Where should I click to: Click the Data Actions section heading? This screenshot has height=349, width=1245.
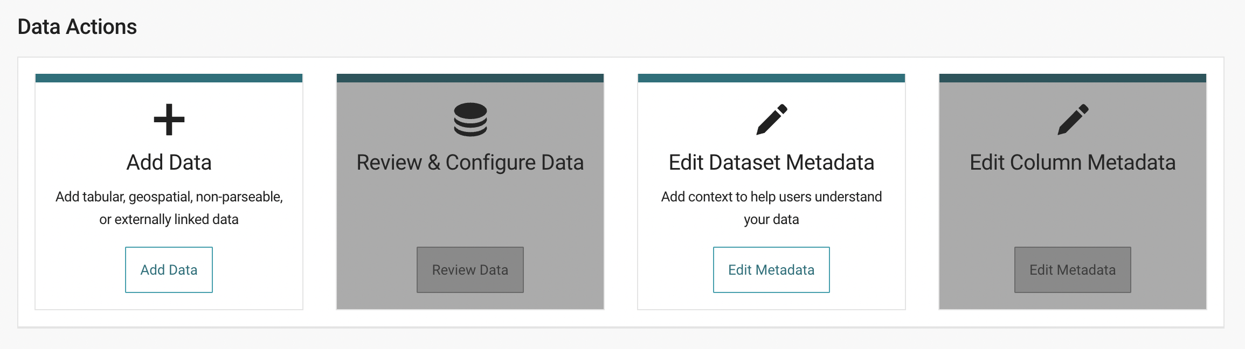(x=77, y=27)
